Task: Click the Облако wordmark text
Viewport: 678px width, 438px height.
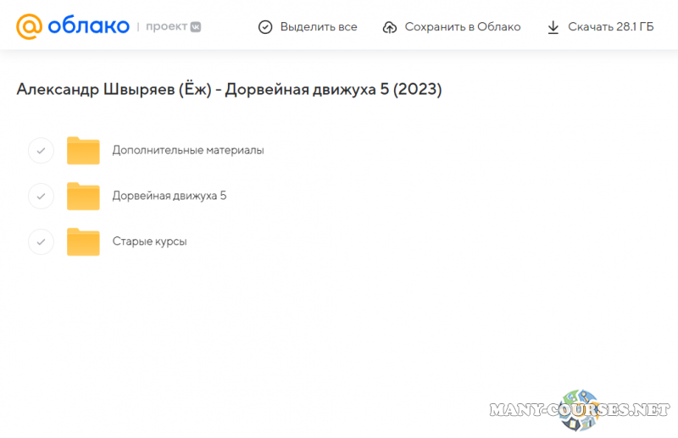Action: pos(88,27)
